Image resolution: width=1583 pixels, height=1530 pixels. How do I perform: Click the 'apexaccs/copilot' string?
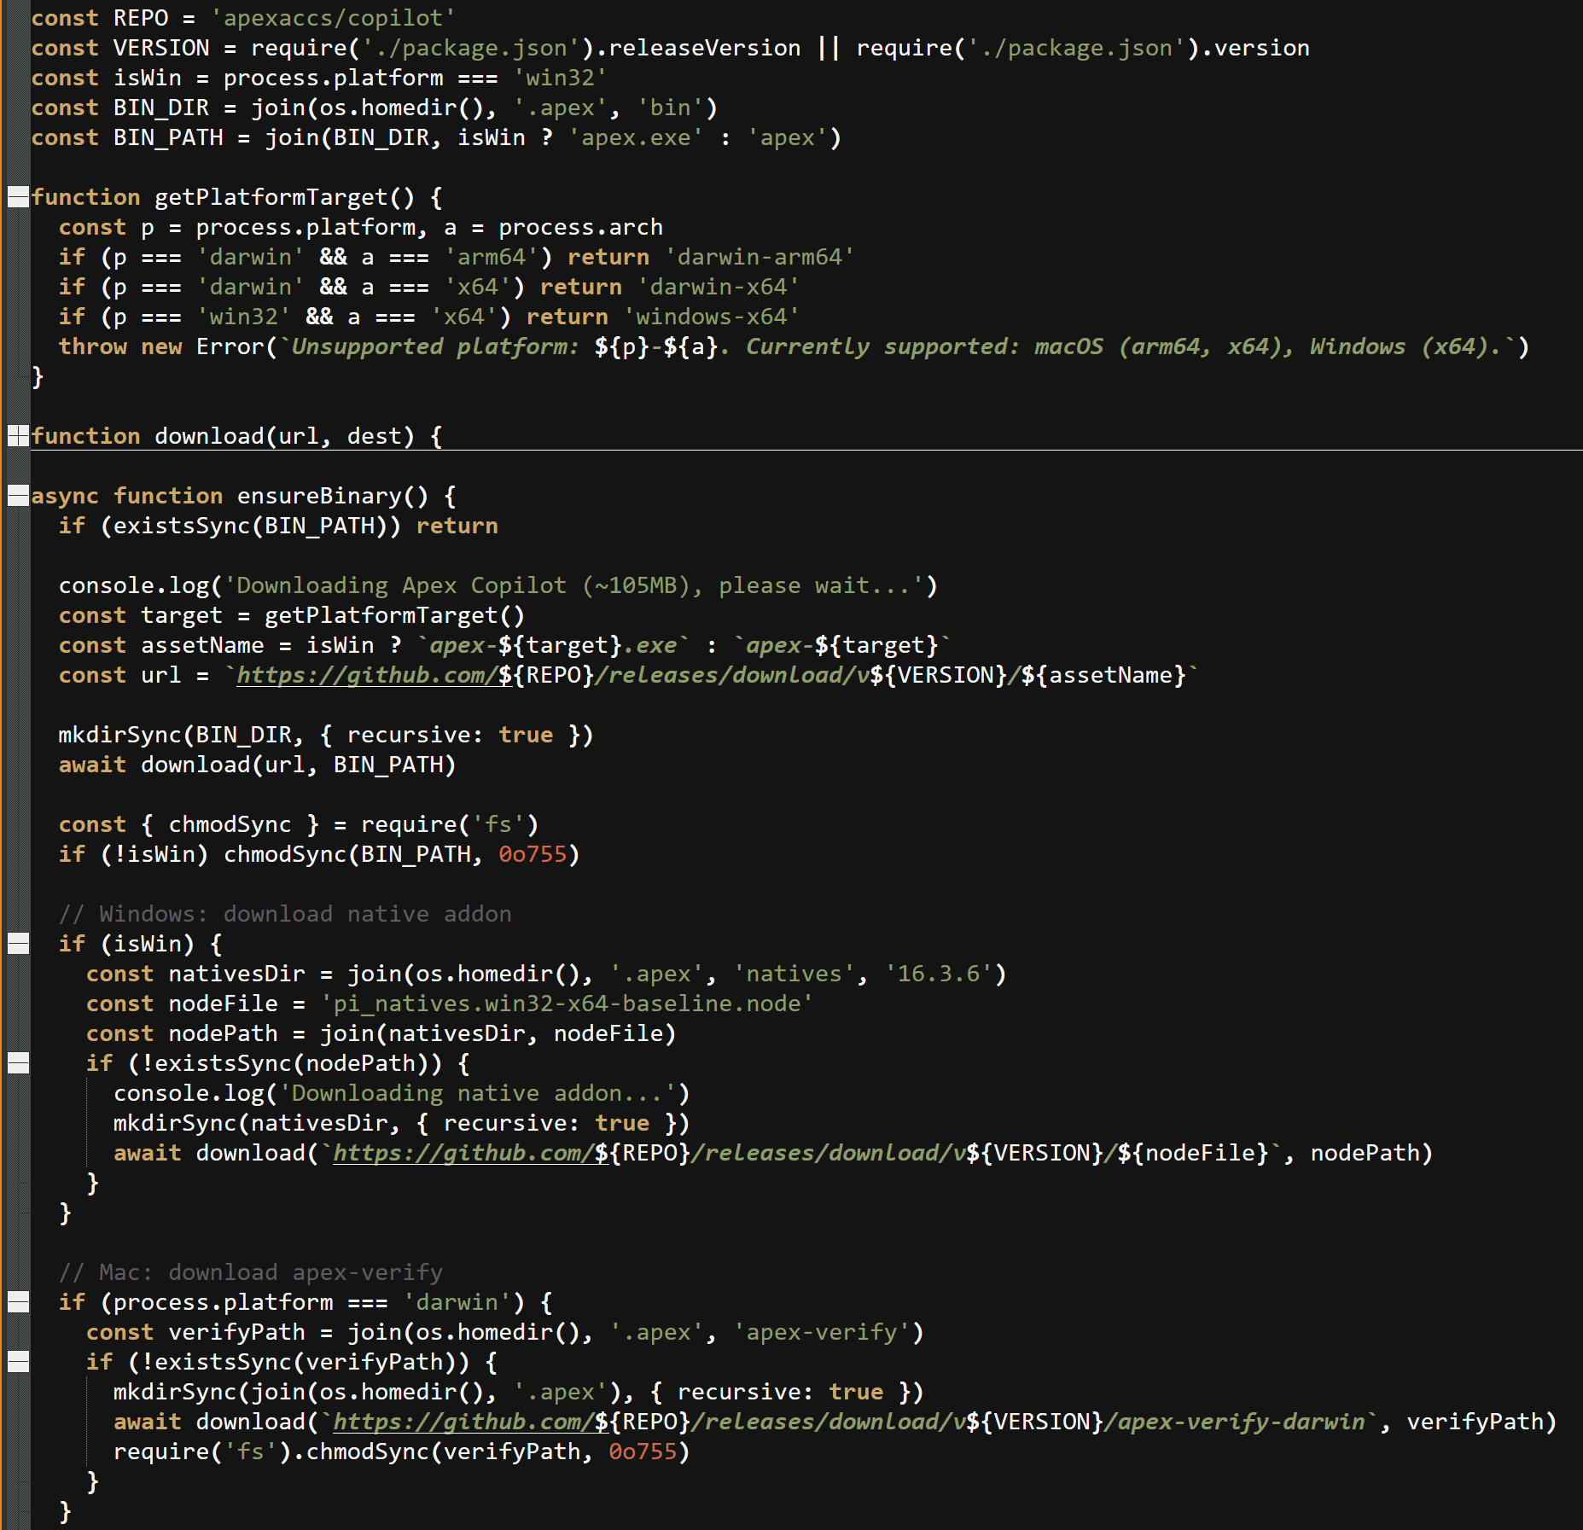(x=334, y=18)
